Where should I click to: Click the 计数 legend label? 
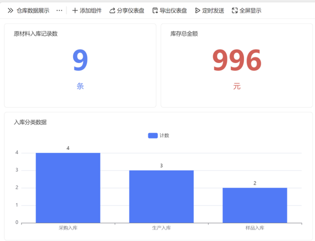(164, 136)
